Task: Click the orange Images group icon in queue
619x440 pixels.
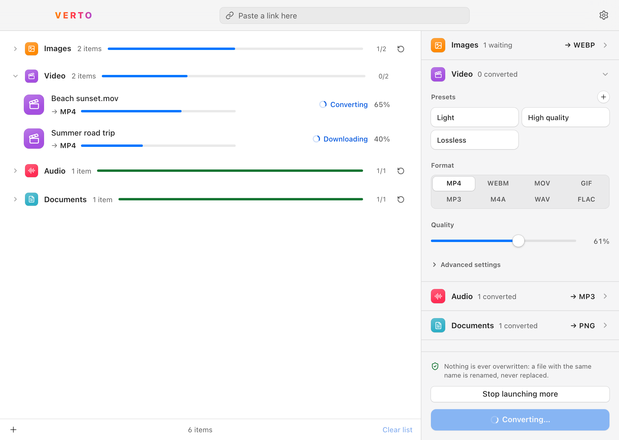Action: point(32,49)
